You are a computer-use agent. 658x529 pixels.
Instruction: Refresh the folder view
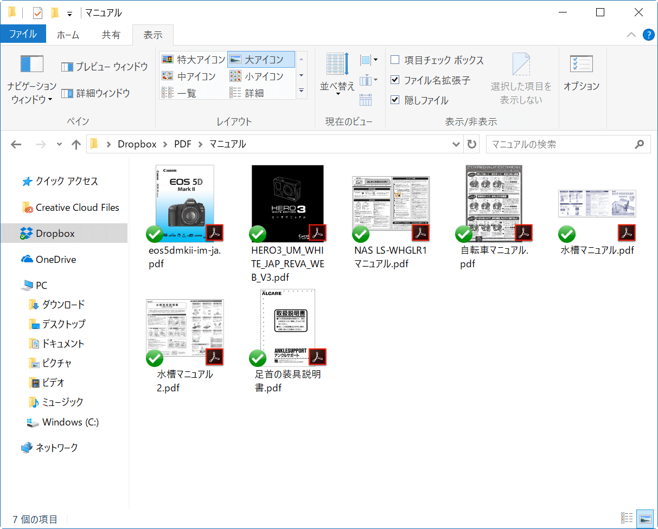pyautogui.click(x=472, y=144)
